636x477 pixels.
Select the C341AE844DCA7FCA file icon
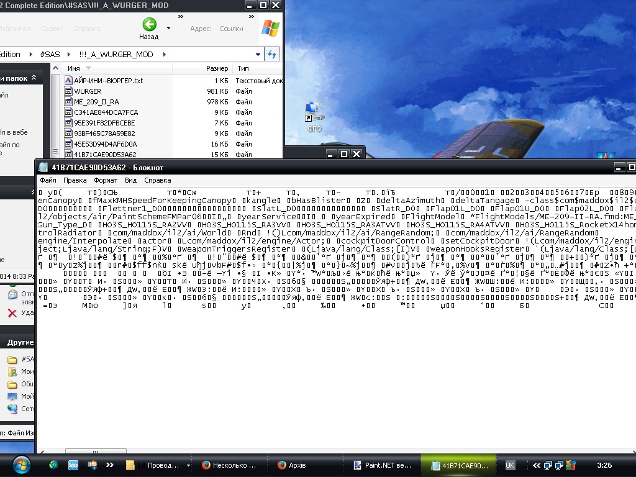click(68, 112)
